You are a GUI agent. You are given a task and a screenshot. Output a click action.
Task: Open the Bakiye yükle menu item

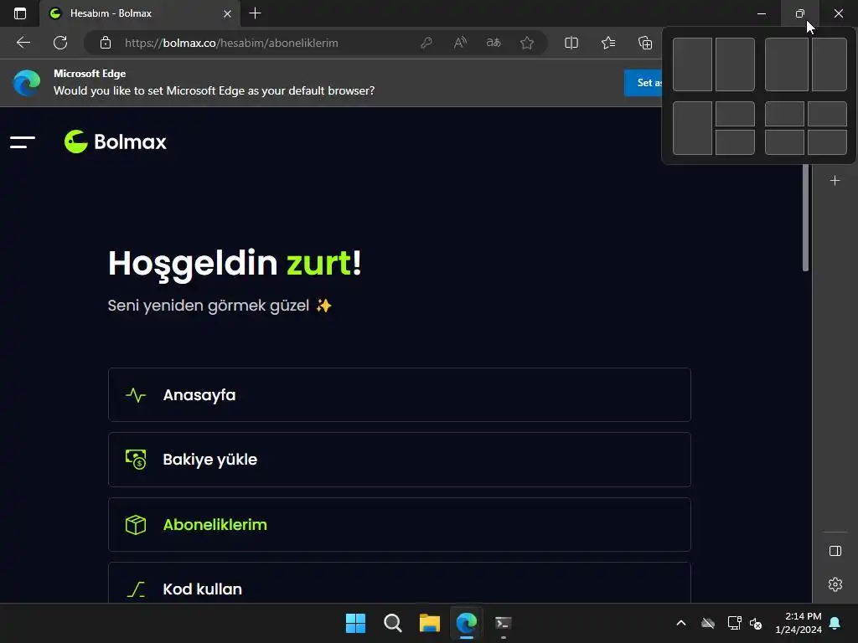[400, 460]
